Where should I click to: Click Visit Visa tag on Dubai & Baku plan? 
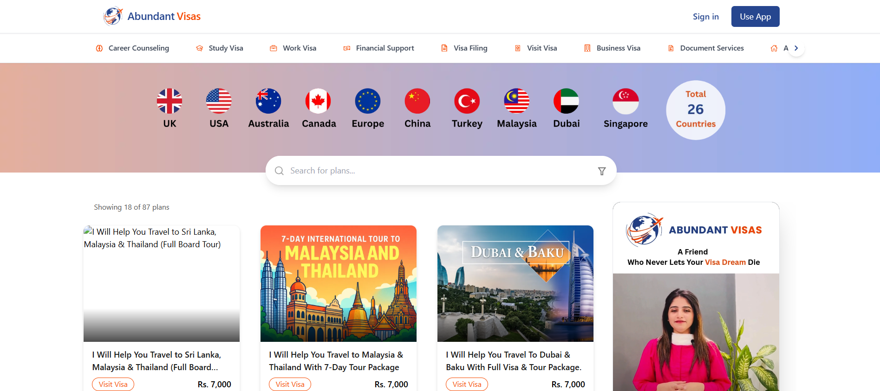tap(467, 385)
